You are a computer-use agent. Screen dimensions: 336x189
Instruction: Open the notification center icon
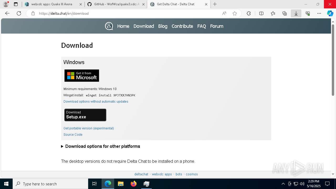pos(327,184)
